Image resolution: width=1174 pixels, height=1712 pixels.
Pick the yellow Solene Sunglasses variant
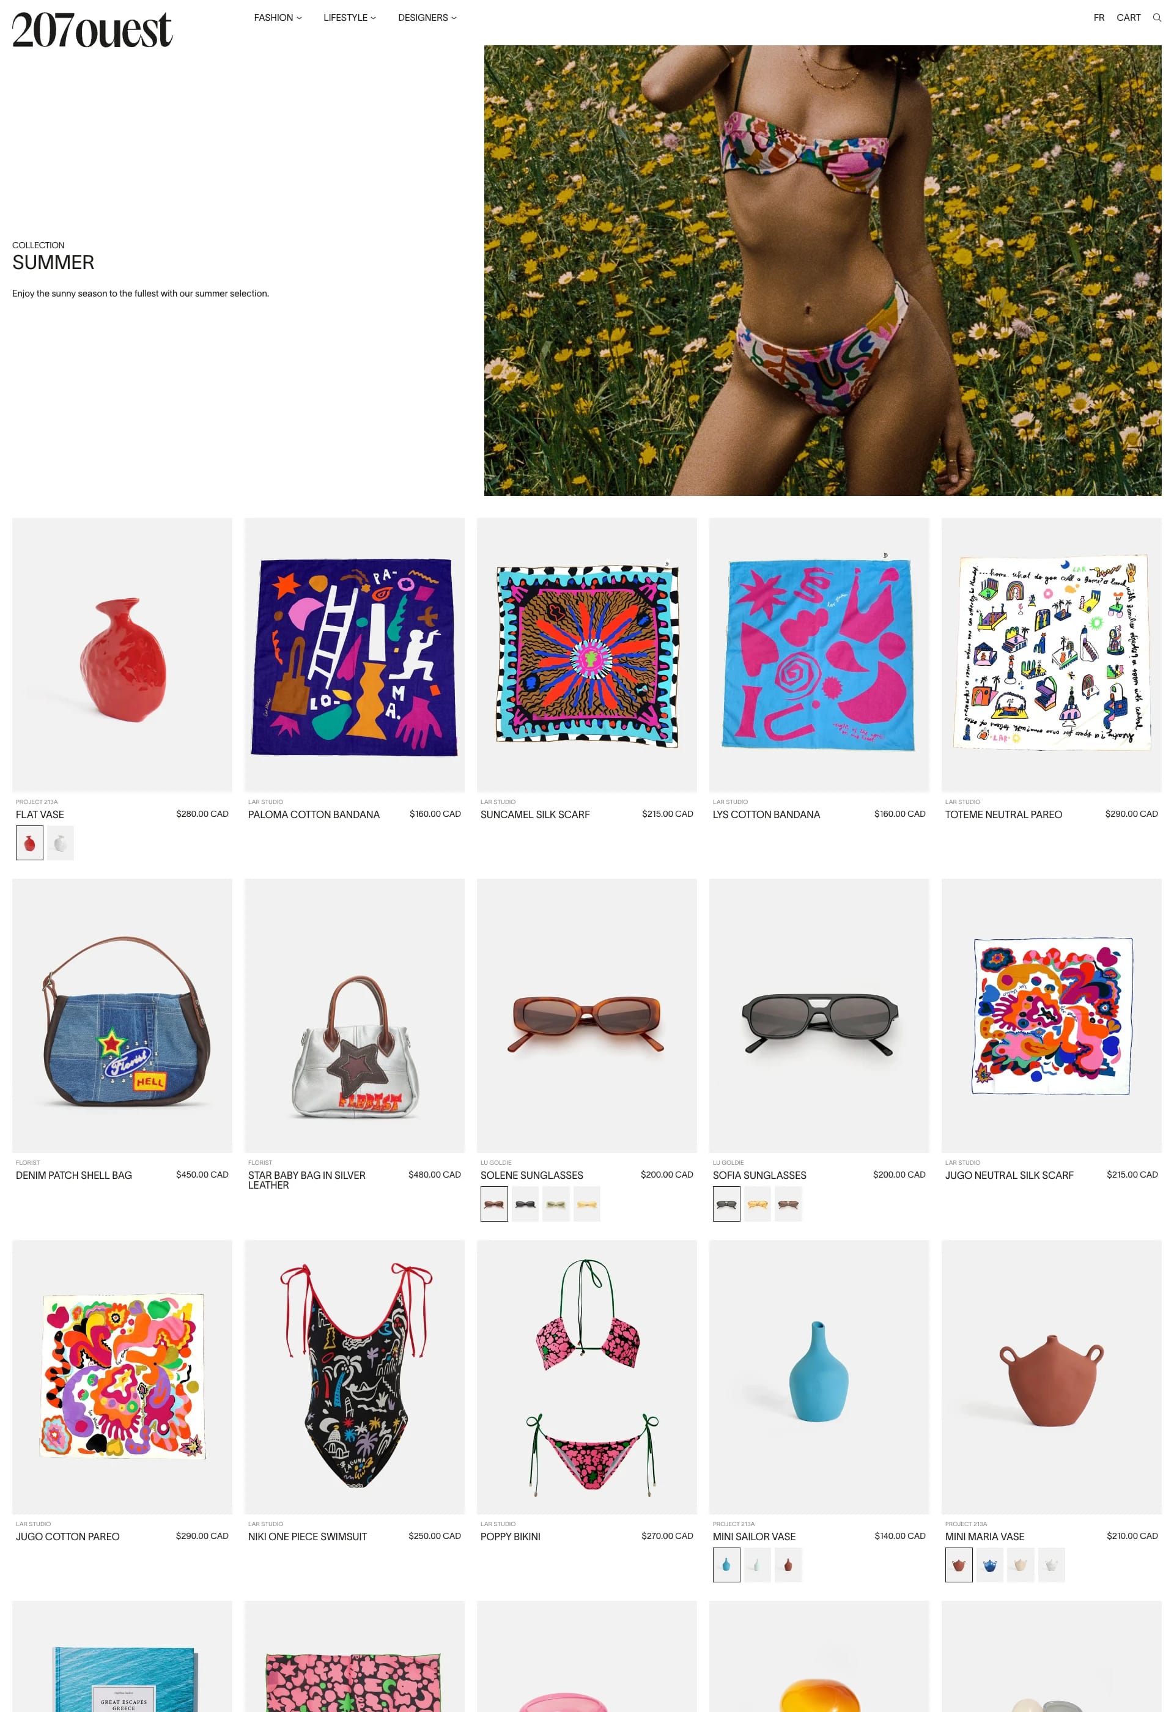pyautogui.click(x=587, y=1204)
